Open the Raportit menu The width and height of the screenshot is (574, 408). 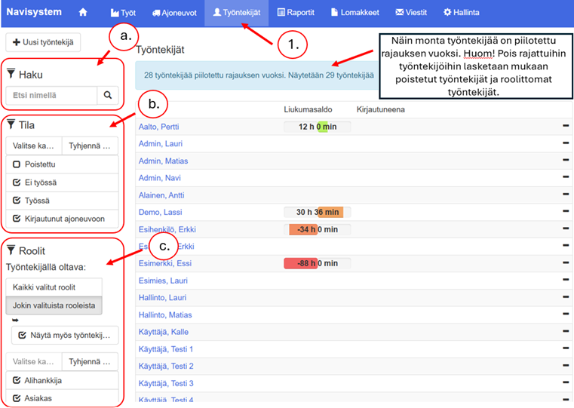(x=296, y=13)
